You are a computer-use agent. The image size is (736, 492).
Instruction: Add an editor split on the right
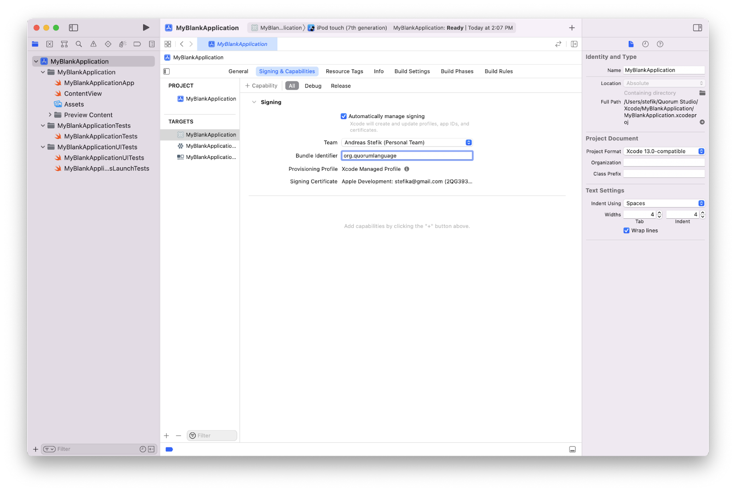coord(574,44)
